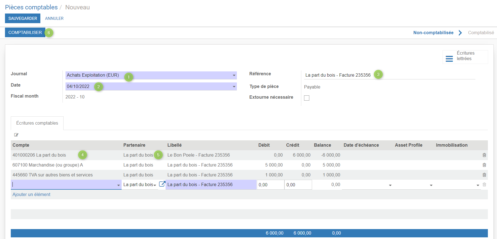
Task: Expand the Journal dropdown
Action: 234,75
